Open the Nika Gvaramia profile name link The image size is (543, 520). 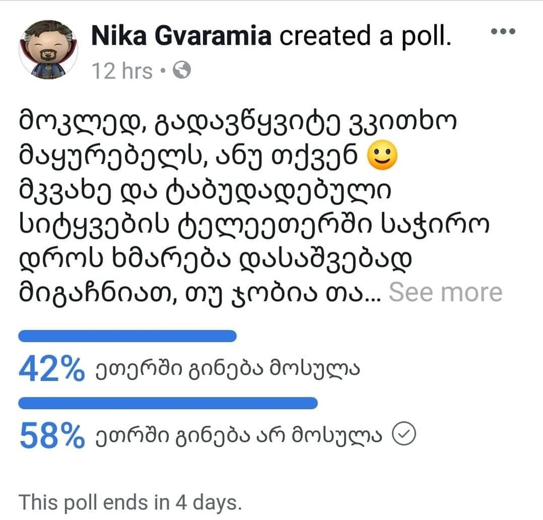(182, 36)
